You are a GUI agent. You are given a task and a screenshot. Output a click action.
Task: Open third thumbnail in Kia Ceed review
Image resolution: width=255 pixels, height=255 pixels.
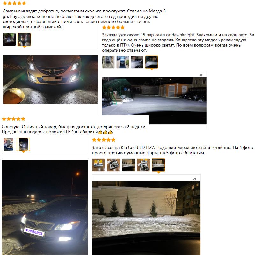tap(128, 165)
